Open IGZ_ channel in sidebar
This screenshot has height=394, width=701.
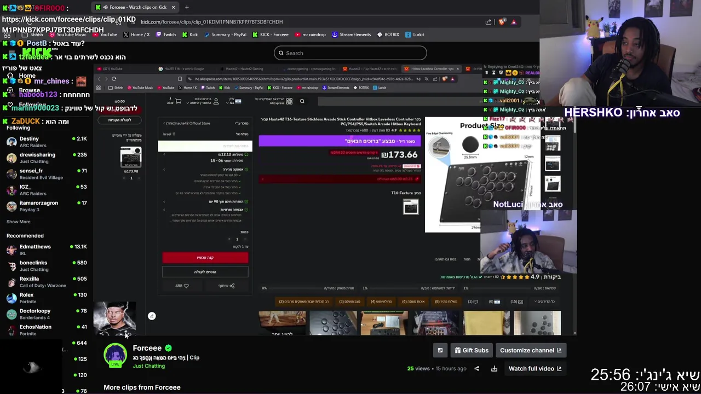(x=47, y=190)
